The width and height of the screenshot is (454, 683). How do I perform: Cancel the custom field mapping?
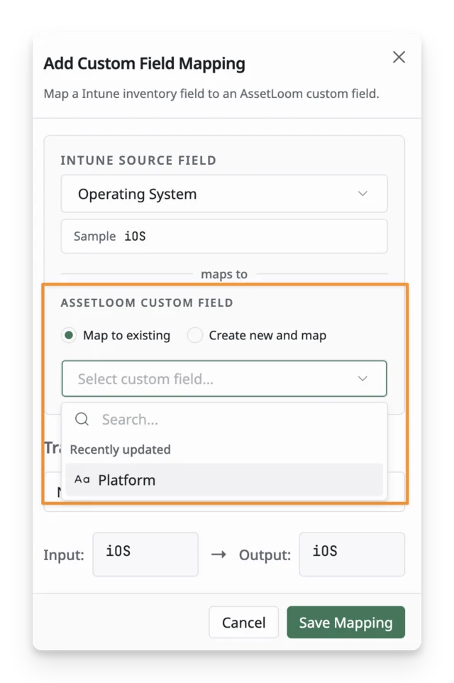[243, 623]
